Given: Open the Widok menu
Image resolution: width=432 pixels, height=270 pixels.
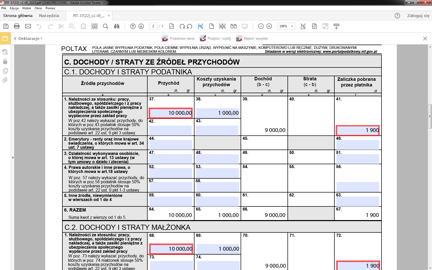Looking at the screenshot, I should (x=27, y=8).
